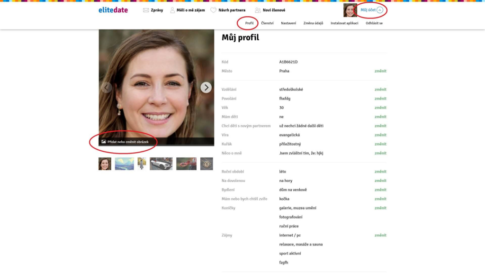Click změnit for Mám děti
Screen dimensions: 485x273
[x=380, y=117]
